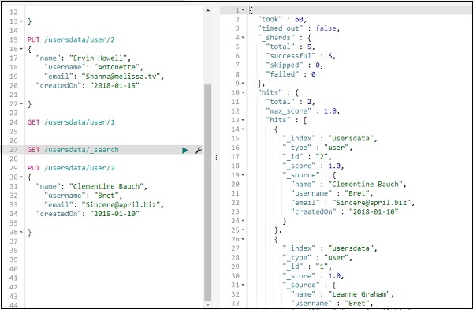
Task: Collapse the "hits" array at response line 13
Action: [x=243, y=120]
